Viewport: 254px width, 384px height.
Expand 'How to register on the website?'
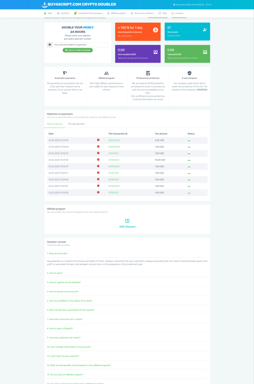[x=64, y=282]
